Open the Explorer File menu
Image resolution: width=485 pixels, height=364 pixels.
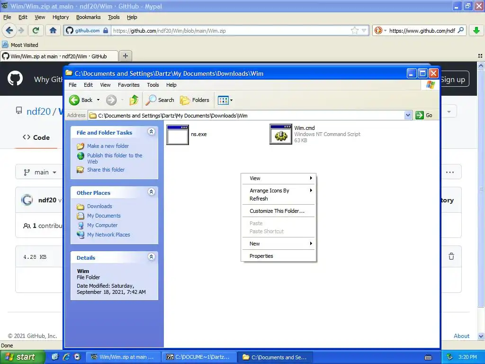pos(72,85)
